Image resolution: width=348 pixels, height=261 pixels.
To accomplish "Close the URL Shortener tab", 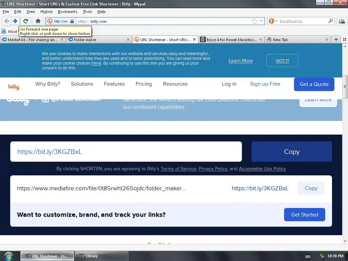I will click(x=194, y=39).
